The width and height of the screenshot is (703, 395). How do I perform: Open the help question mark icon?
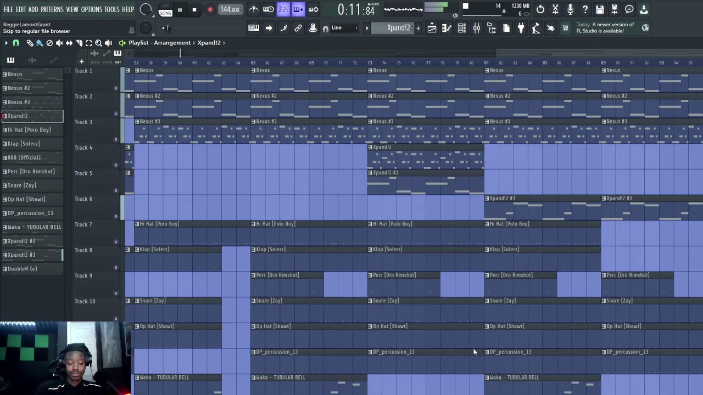pyautogui.click(x=585, y=9)
